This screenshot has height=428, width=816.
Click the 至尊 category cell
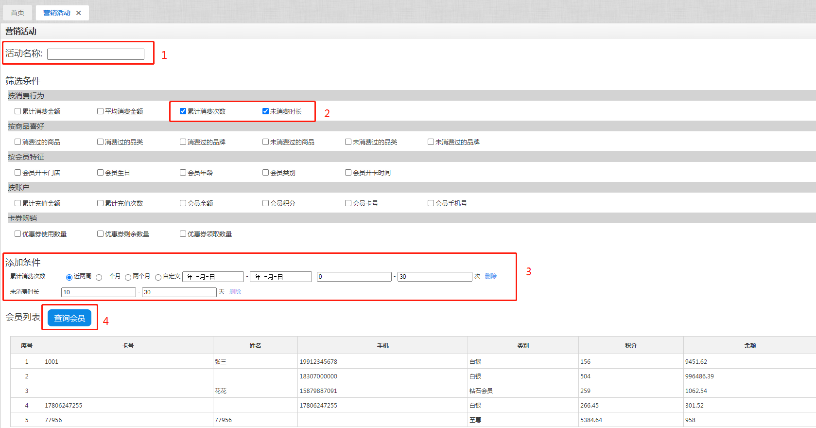click(x=523, y=420)
